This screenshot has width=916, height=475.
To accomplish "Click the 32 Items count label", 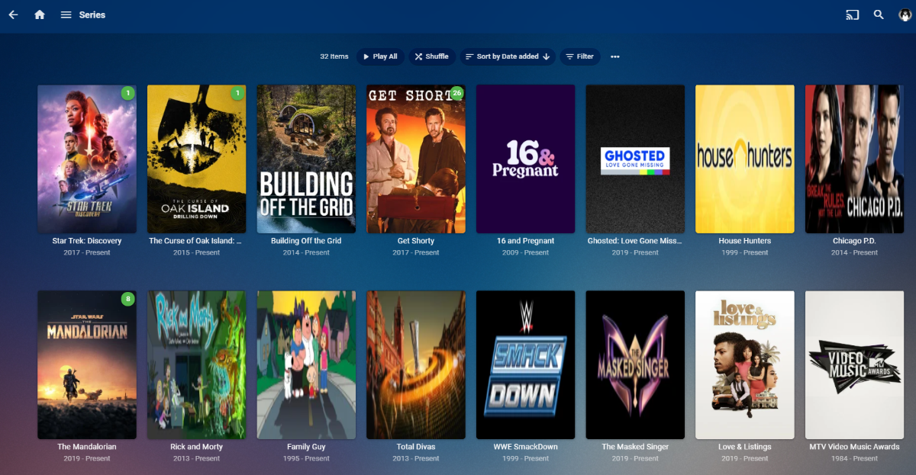I will coord(334,56).
